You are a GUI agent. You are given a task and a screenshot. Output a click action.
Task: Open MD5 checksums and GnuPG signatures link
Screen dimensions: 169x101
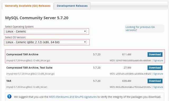pos(73,97)
